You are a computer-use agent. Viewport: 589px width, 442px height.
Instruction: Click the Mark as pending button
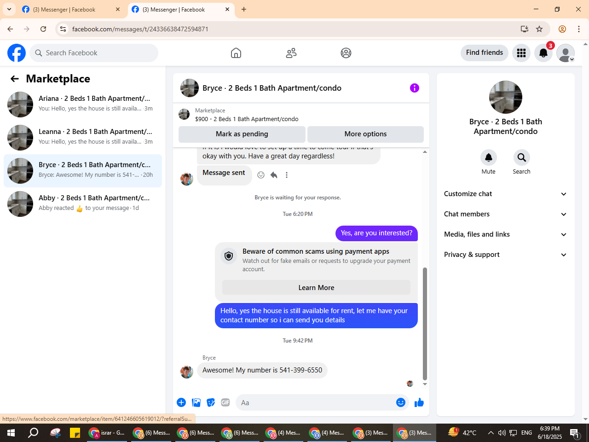coord(242,134)
